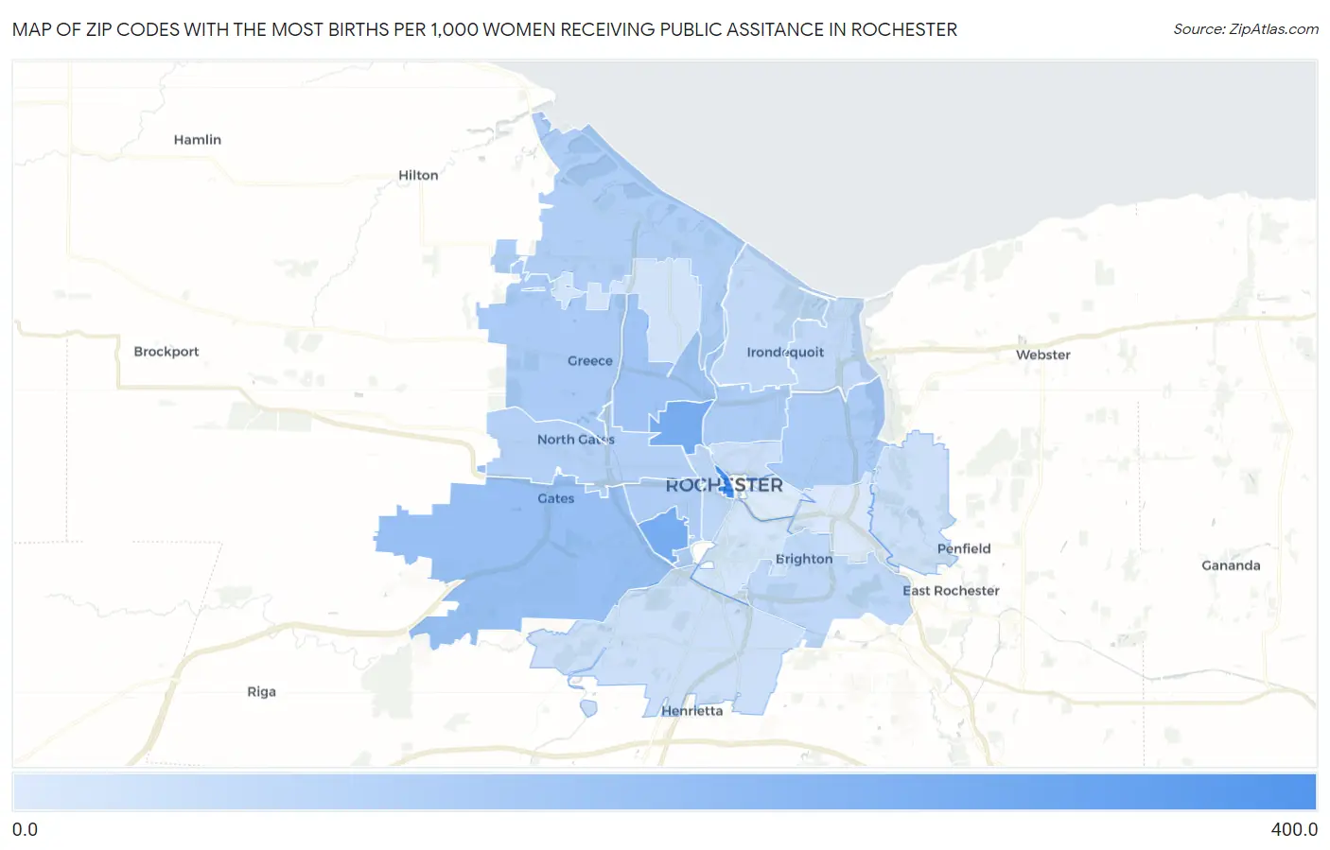Screen dimensions: 1330x850
Task: Click the Gananda town label
Action: (1231, 565)
